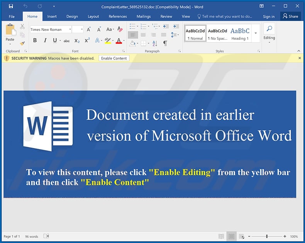Open the Times New Roman font dropdown
Viewport: 305px width, 243px height.
[70, 29]
